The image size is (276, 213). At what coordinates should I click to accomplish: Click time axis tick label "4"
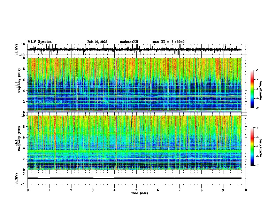click(115, 190)
